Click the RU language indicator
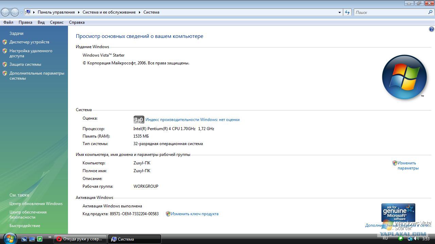Screen dimensions: 435x244 (385, 238)
